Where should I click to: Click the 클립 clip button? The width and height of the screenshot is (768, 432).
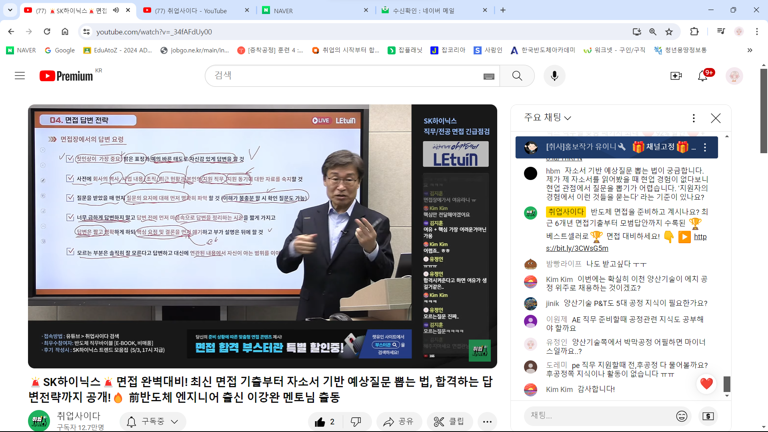449,422
